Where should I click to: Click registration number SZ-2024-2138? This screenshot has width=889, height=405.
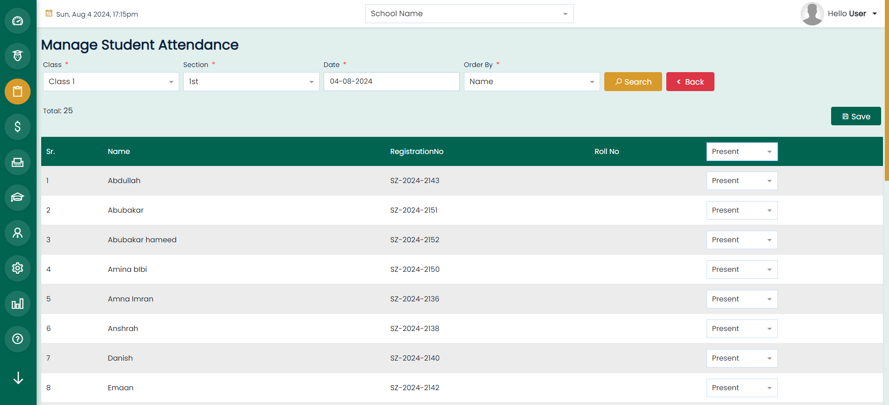pos(415,329)
